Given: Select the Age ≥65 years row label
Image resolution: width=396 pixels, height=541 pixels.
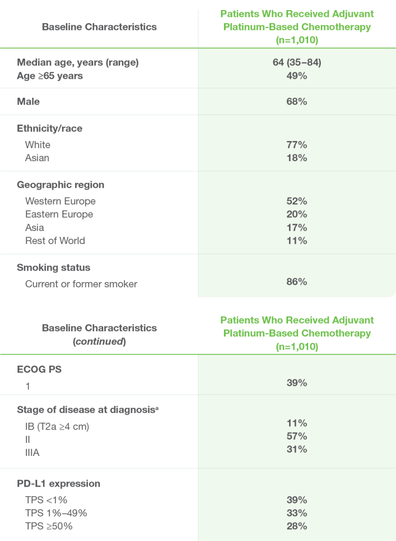Looking at the screenshot, I should coord(50,76).
